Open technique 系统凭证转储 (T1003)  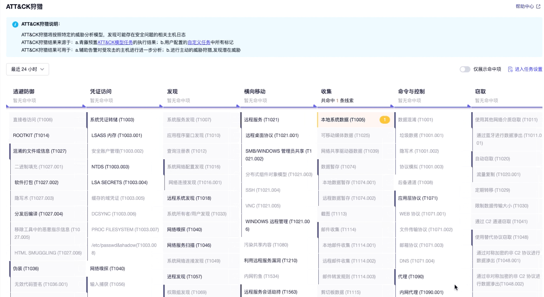click(x=112, y=120)
